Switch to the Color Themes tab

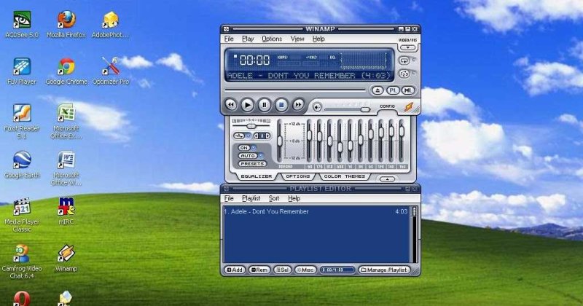pyautogui.click(x=345, y=176)
